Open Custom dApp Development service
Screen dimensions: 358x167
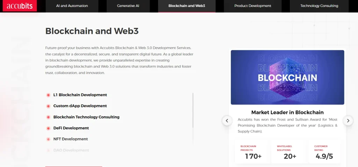[x=80, y=106]
